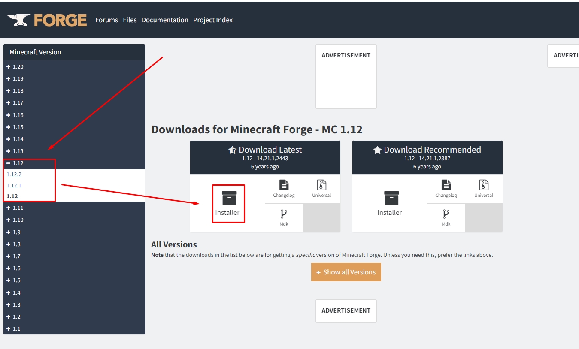Open the Project Index menu item
Screen dimensions: 579x349
click(x=213, y=20)
